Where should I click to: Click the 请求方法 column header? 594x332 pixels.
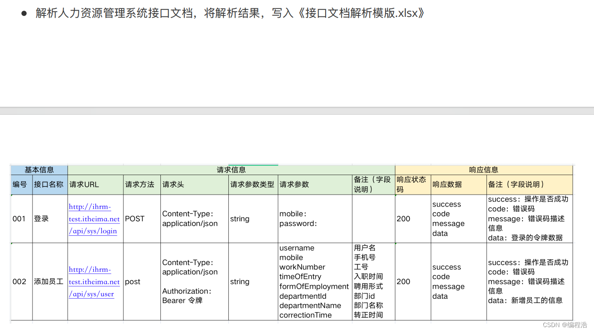pyautogui.click(x=142, y=184)
